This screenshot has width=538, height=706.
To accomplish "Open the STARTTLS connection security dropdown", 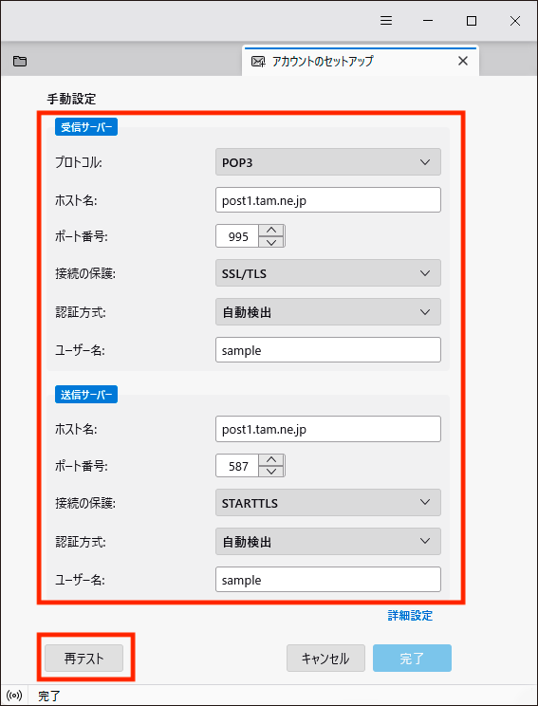I will (x=328, y=503).
